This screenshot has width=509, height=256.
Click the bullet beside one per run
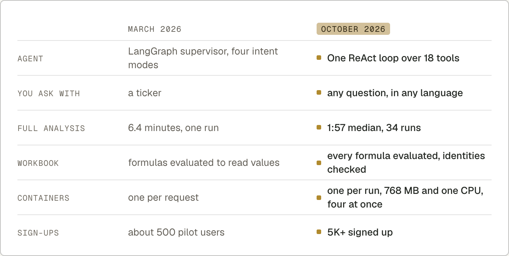[319, 197]
